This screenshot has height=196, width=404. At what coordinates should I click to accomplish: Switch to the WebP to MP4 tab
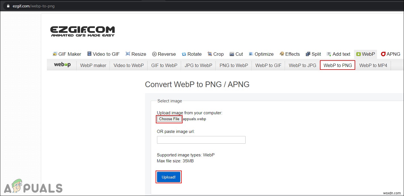point(373,65)
